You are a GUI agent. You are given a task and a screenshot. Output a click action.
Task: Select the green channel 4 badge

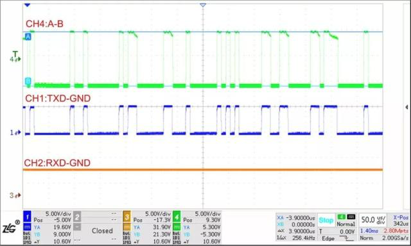177,217
